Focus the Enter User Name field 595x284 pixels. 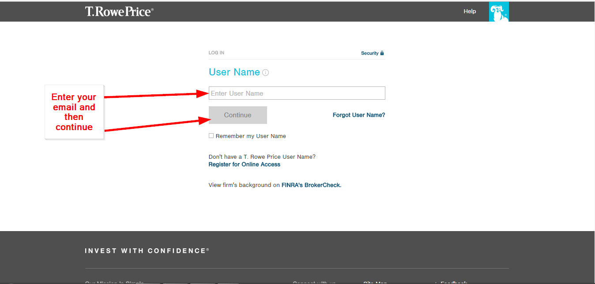click(x=297, y=93)
